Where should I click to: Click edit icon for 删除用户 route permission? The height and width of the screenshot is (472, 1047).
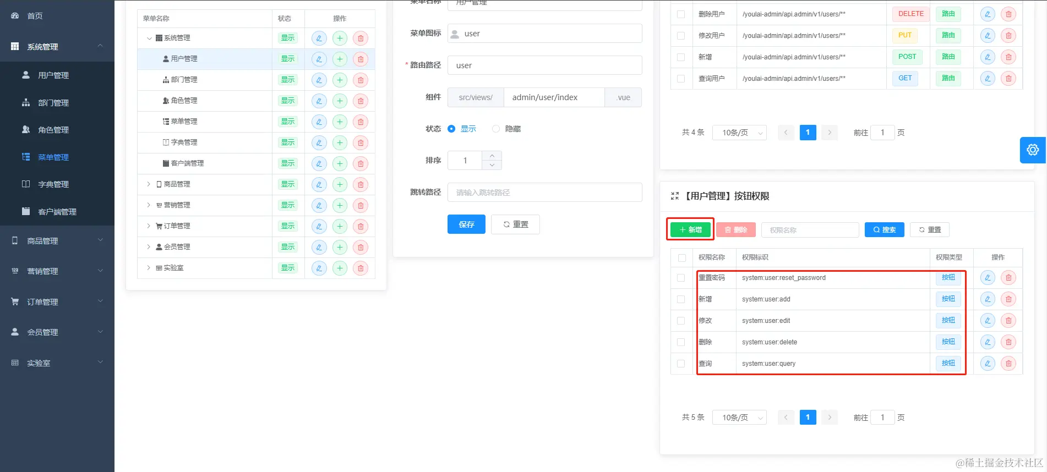pyautogui.click(x=988, y=14)
